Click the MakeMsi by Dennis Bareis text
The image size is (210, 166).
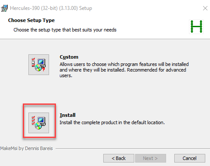pos(27,148)
